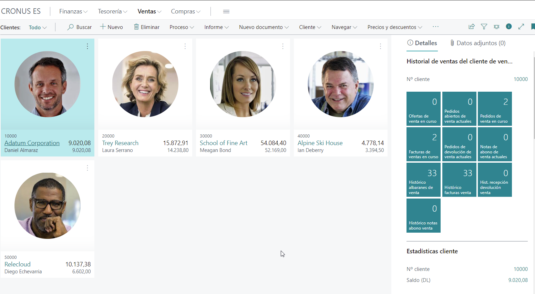This screenshot has width=535, height=294.
Task: Open options dots on School of Fine Art card
Action: pos(283,46)
